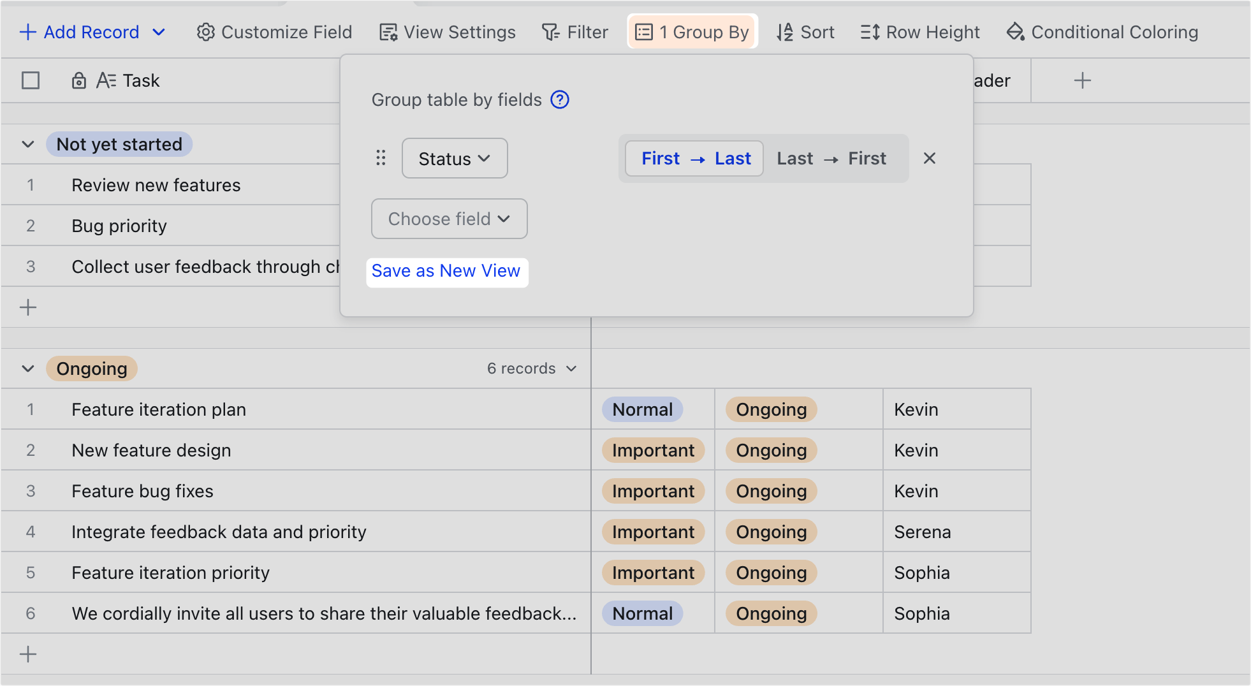Screen dimensions: 1251x686
Task: Open the Choose field dropdown
Action: coord(450,219)
